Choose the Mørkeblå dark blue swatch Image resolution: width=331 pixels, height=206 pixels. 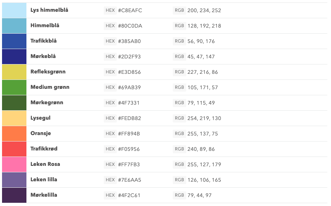click(14, 56)
